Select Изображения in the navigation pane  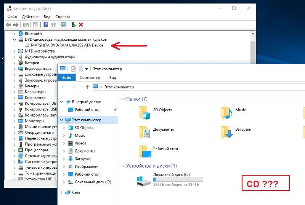[87, 167]
